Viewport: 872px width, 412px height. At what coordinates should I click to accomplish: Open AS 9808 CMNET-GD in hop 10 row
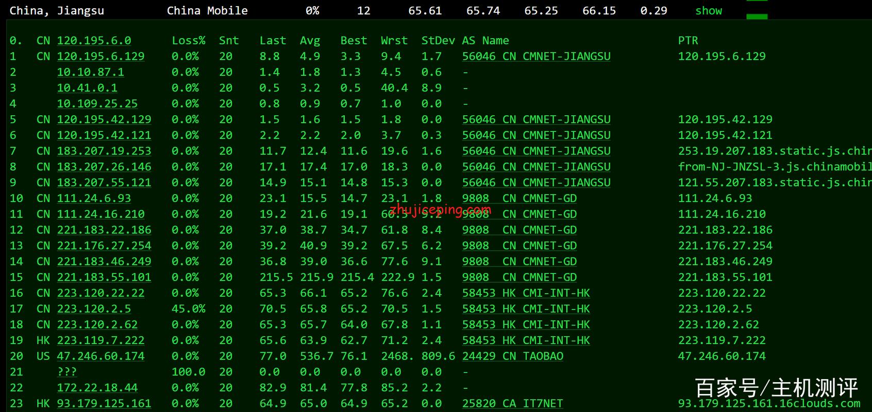(519, 198)
